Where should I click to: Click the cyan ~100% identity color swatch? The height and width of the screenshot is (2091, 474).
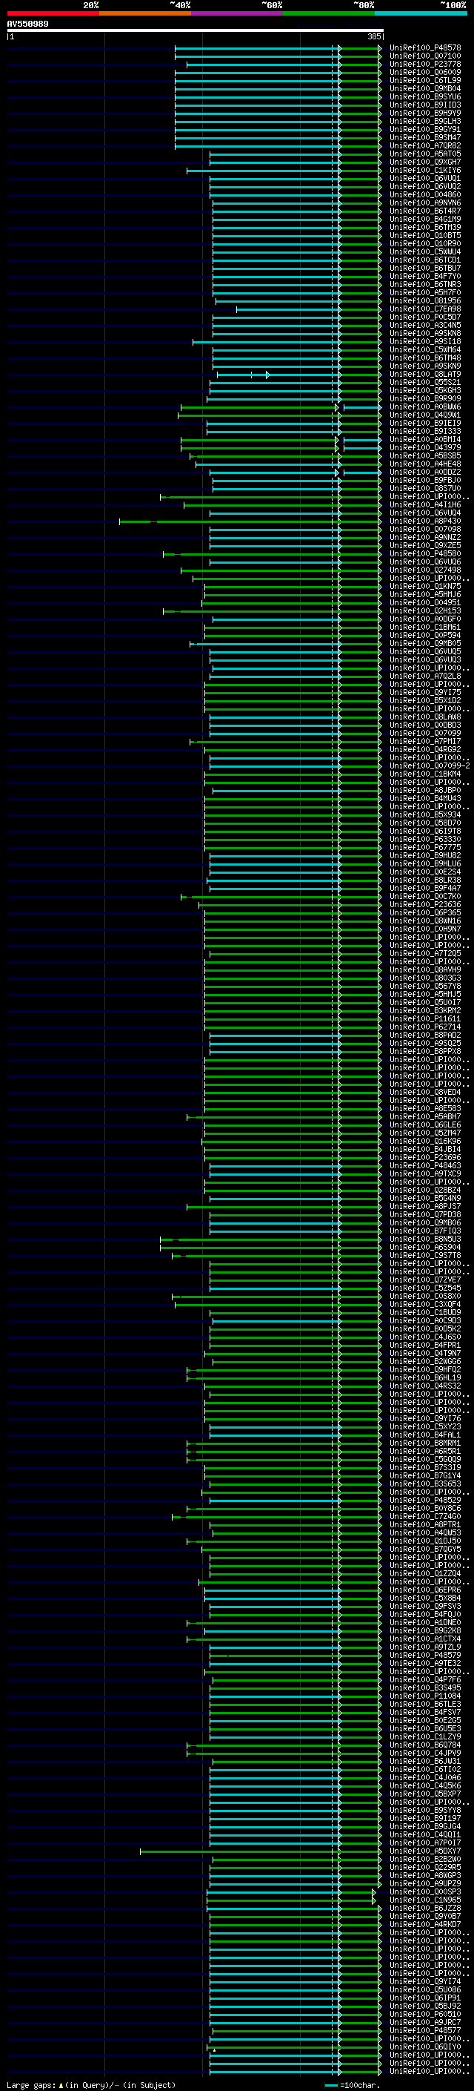click(x=421, y=13)
